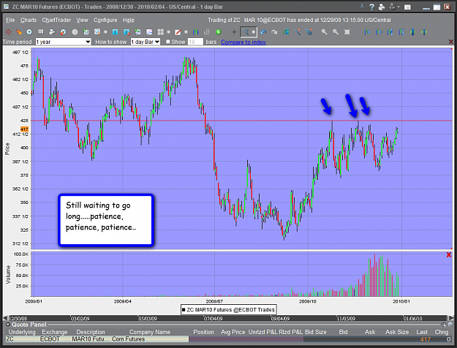457x348 pixels.
Task: Expand dropdown arrow beside layout grid icon
Action: click(x=168, y=32)
